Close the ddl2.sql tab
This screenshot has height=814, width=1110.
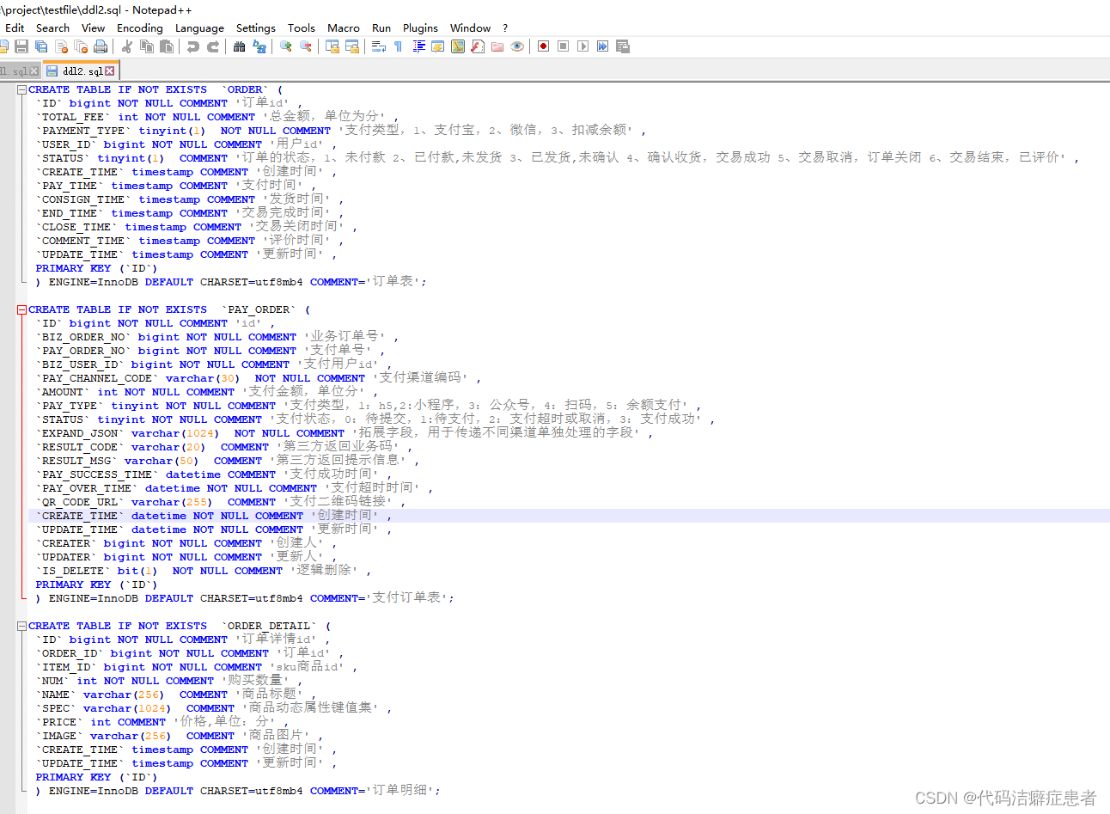(x=110, y=71)
